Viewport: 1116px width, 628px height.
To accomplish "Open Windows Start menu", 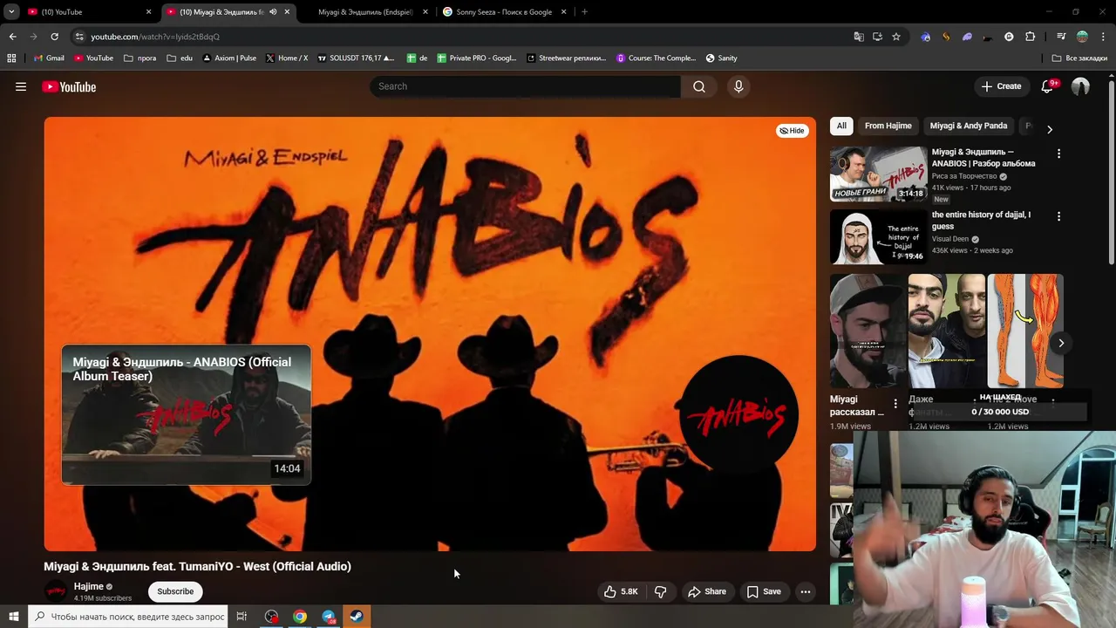I will coord(13,617).
